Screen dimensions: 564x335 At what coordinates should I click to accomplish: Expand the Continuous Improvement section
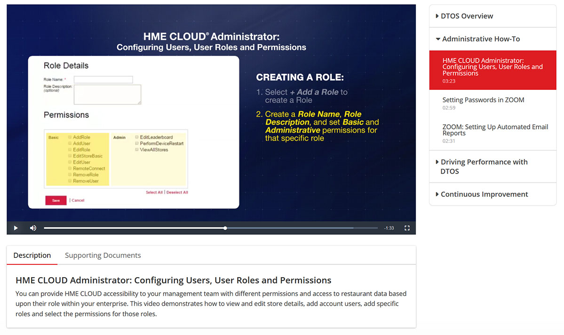click(493, 194)
